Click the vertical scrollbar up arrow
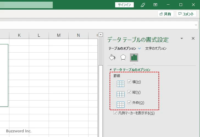 click(101, 35)
